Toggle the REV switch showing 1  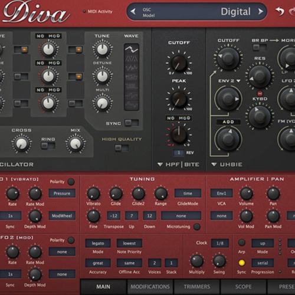point(179,153)
